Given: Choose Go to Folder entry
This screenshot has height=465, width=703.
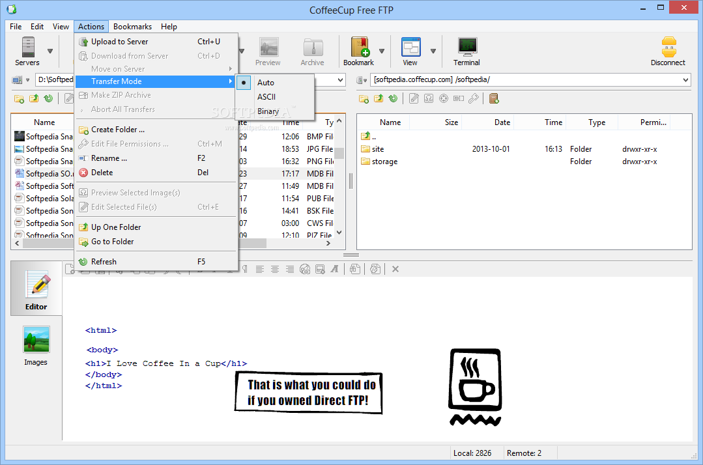Looking at the screenshot, I should [156, 242].
